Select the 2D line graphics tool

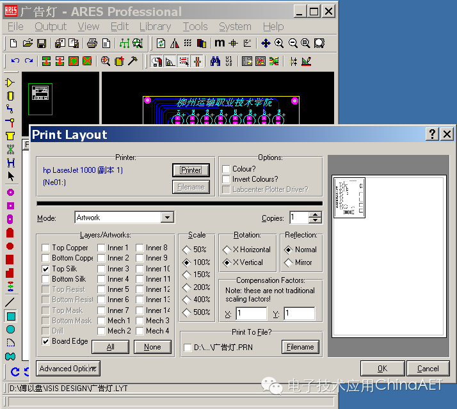tap(10, 302)
